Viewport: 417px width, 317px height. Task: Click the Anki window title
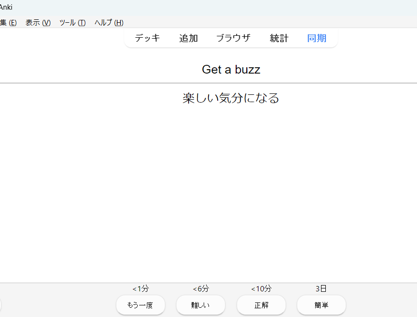[x=6, y=7]
